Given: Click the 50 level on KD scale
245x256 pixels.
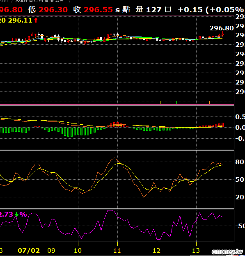Looking at the screenshot, I should click(240, 180).
